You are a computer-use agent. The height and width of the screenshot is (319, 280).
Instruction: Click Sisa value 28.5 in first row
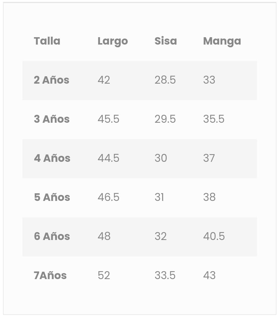point(165,80)
